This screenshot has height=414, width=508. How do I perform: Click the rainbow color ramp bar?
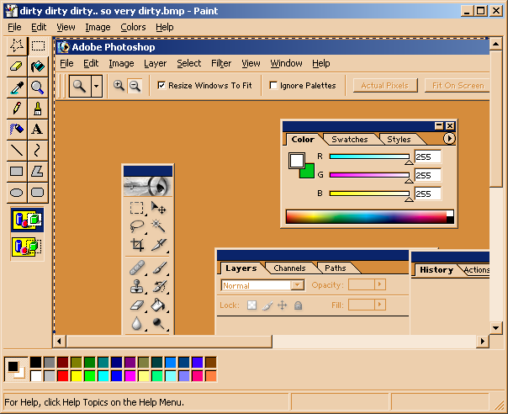pos(370,217)
